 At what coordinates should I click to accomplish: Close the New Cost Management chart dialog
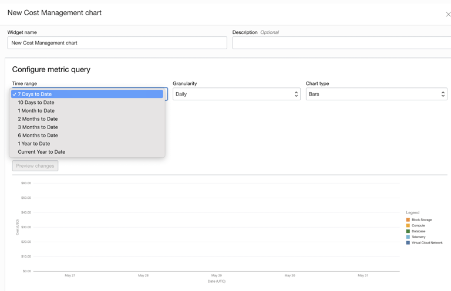[447, 14]
